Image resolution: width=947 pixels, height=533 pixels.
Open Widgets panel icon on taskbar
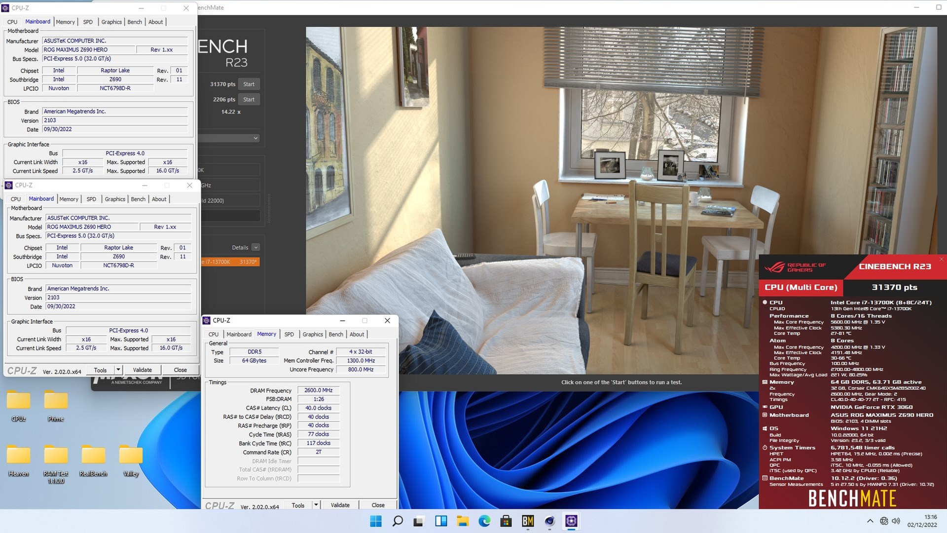click(441, 521)
